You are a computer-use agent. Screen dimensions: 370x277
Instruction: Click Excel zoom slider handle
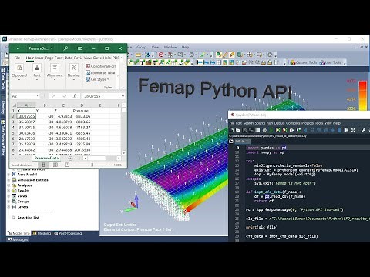pos(92,165)
